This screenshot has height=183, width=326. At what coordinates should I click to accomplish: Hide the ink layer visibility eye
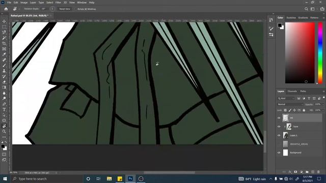(279, 118)
